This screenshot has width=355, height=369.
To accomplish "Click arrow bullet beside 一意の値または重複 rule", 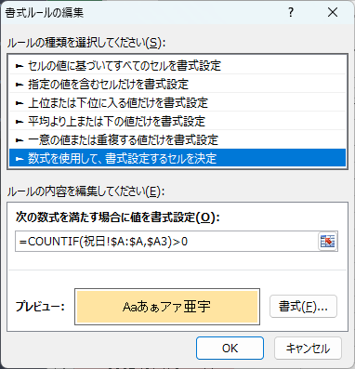I will [x=20, y=140].
